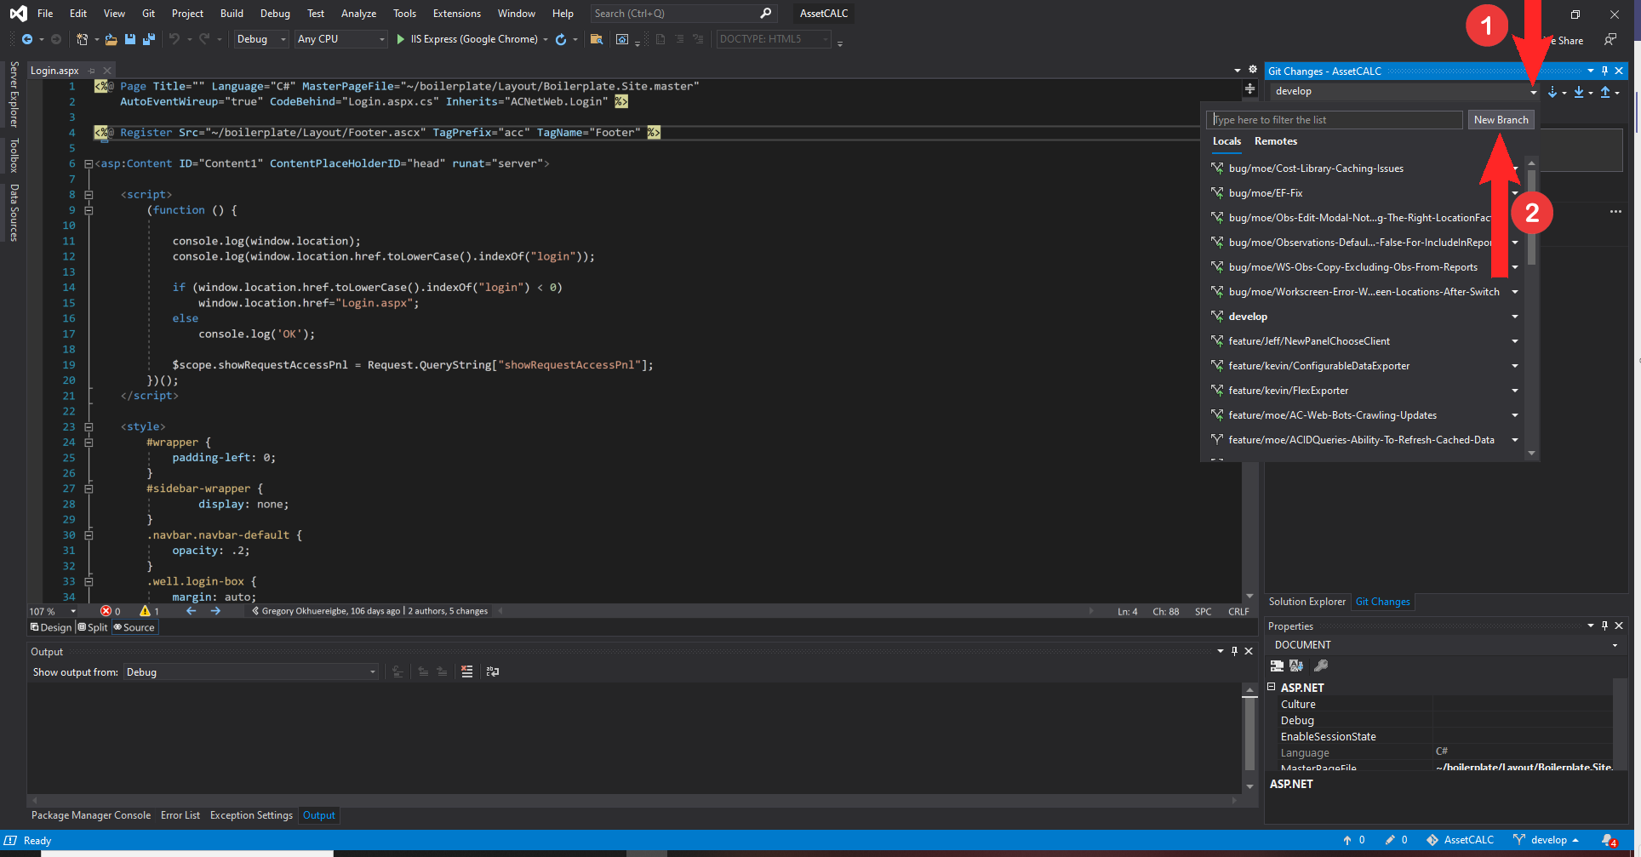This screenshot has height=857, width=1641.
Task: Click the Clear All icon in the Output panel
Action: tap(466, 671)
